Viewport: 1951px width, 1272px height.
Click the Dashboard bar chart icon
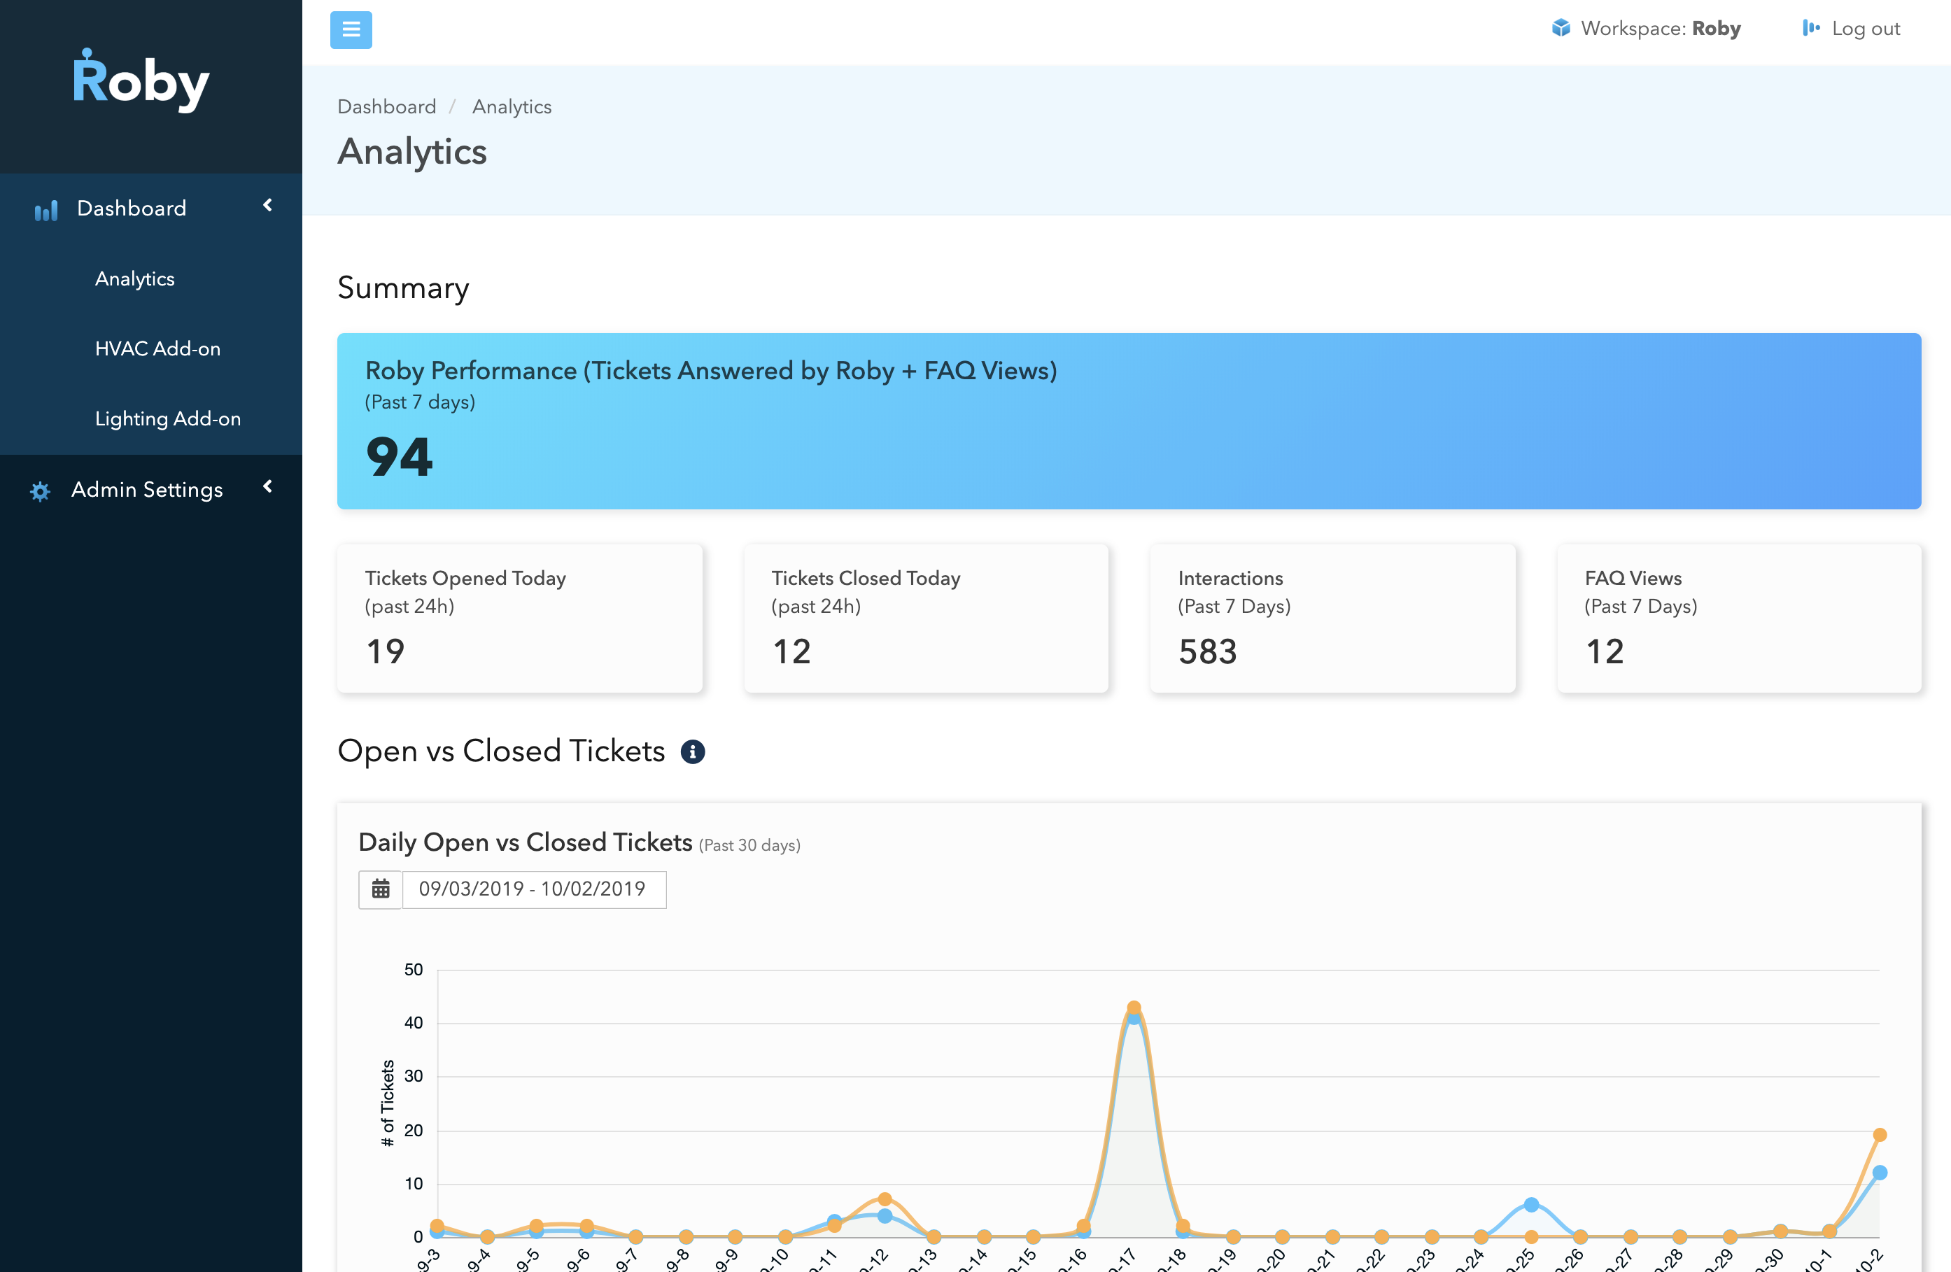(x=46, y=210)
